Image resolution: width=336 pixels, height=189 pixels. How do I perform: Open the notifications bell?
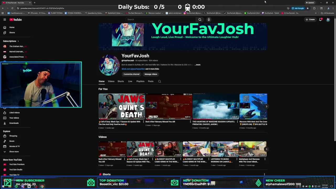pos(321,19)
